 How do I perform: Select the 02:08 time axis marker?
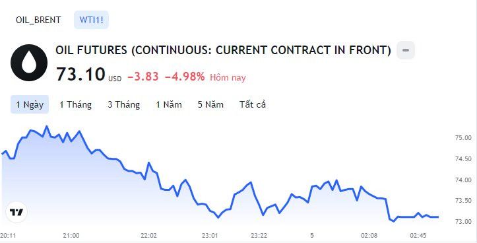369,235
